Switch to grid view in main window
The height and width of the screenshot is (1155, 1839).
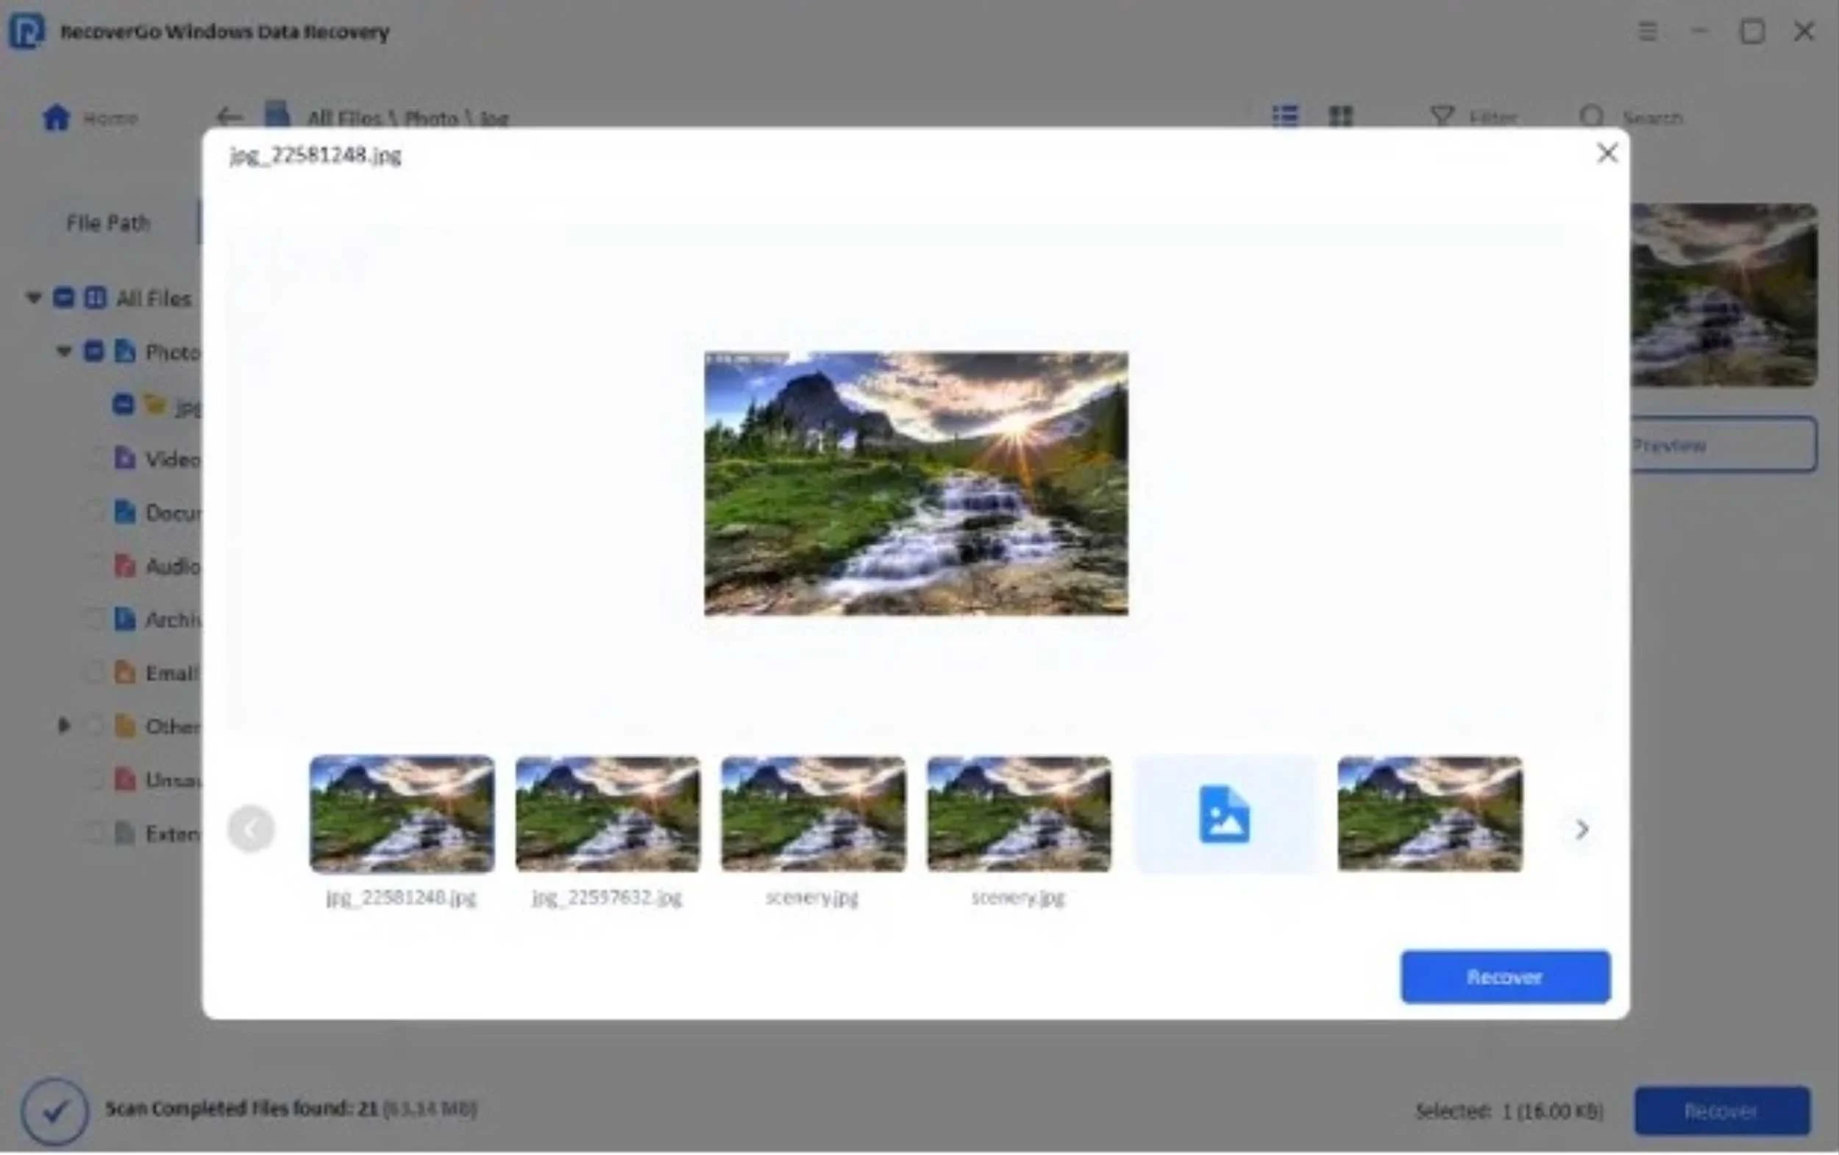[x=1340, y=116]
